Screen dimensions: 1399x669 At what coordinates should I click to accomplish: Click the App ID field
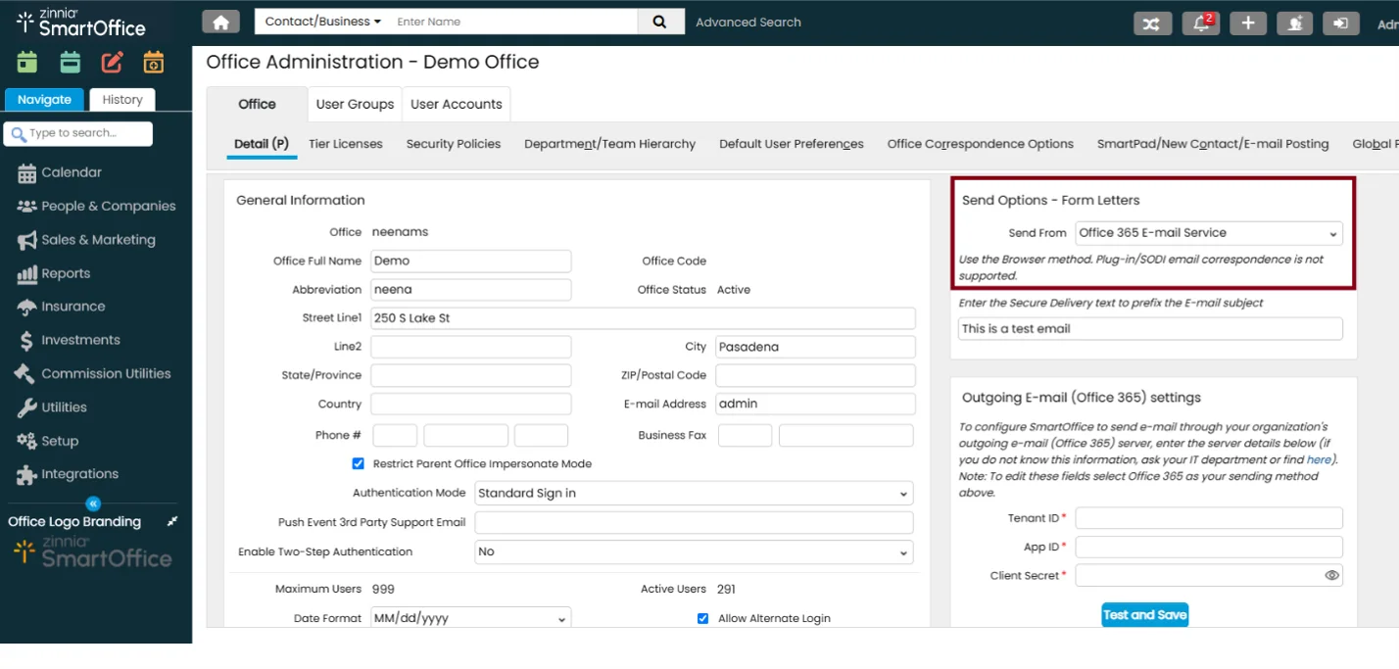(1209, 547)
